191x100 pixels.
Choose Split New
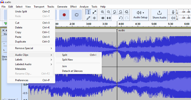[x=78, y=60]
